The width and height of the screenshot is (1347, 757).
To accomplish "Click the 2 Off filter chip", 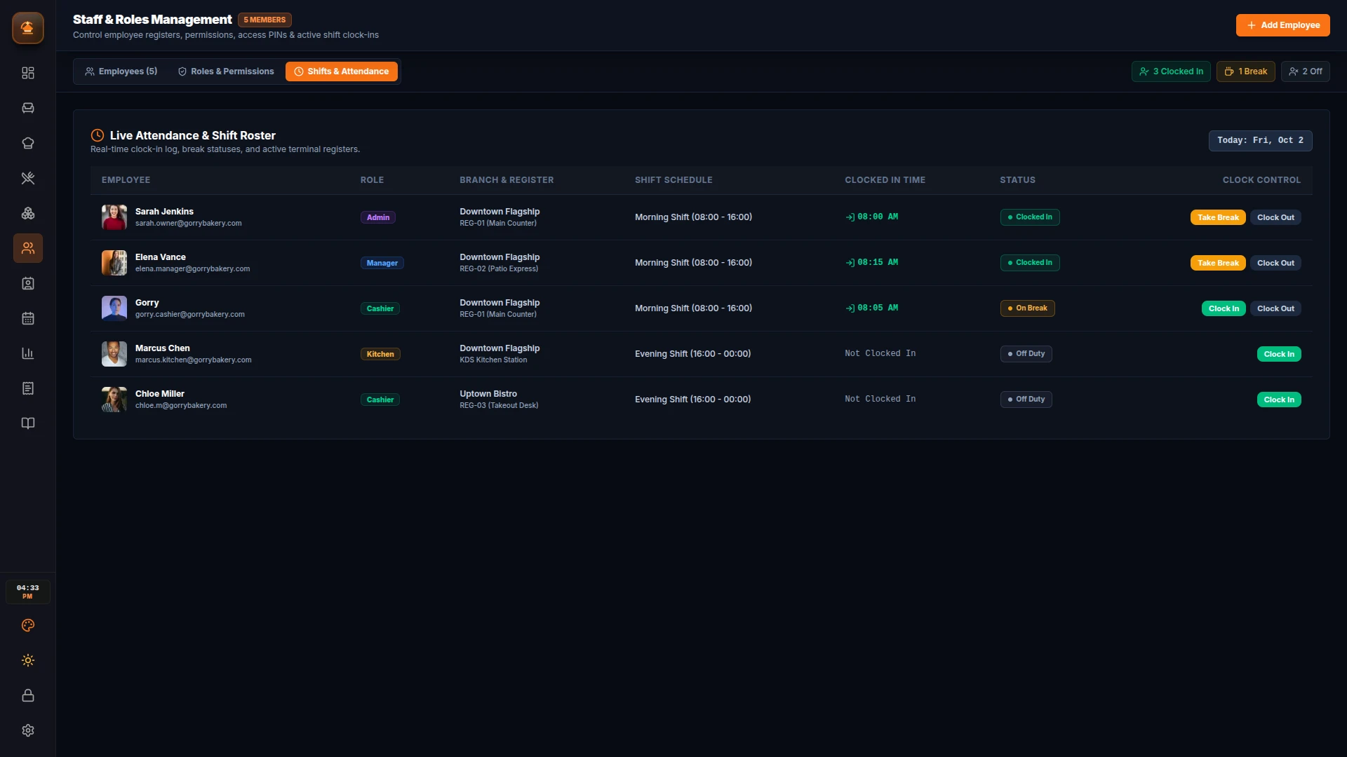I will point(1306,71).
